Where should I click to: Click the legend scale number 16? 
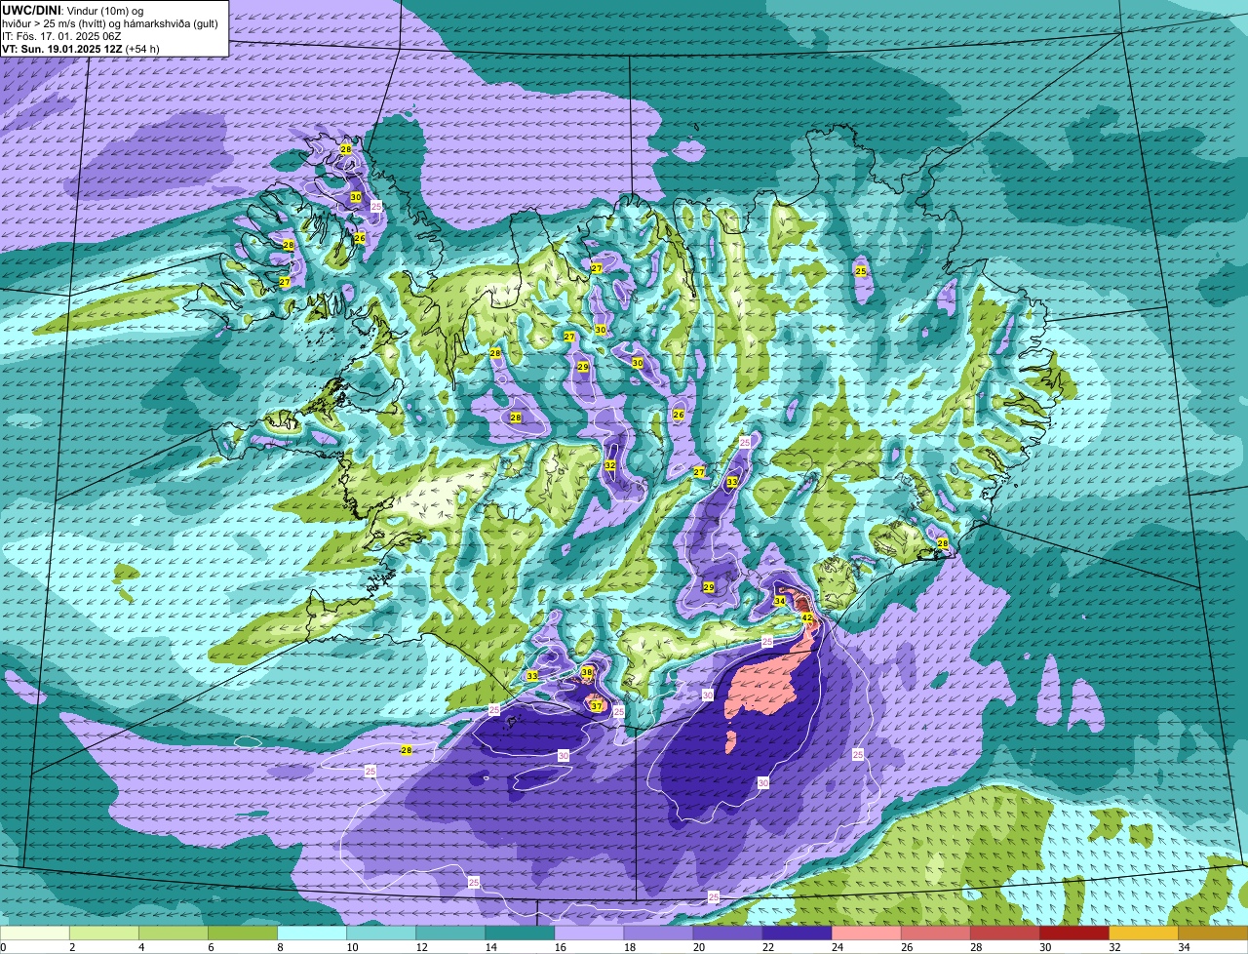point(560,947)
